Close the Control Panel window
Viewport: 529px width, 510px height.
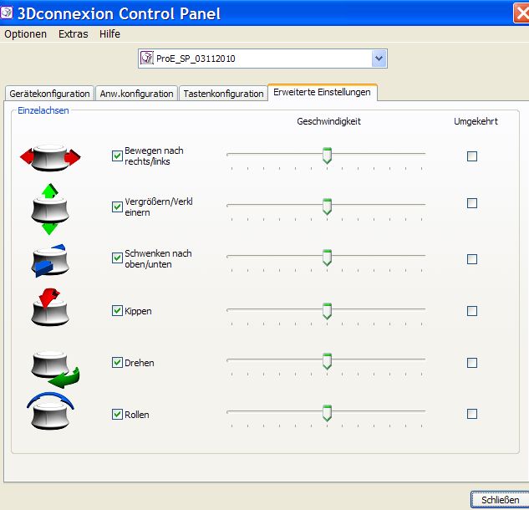(521, 13)
